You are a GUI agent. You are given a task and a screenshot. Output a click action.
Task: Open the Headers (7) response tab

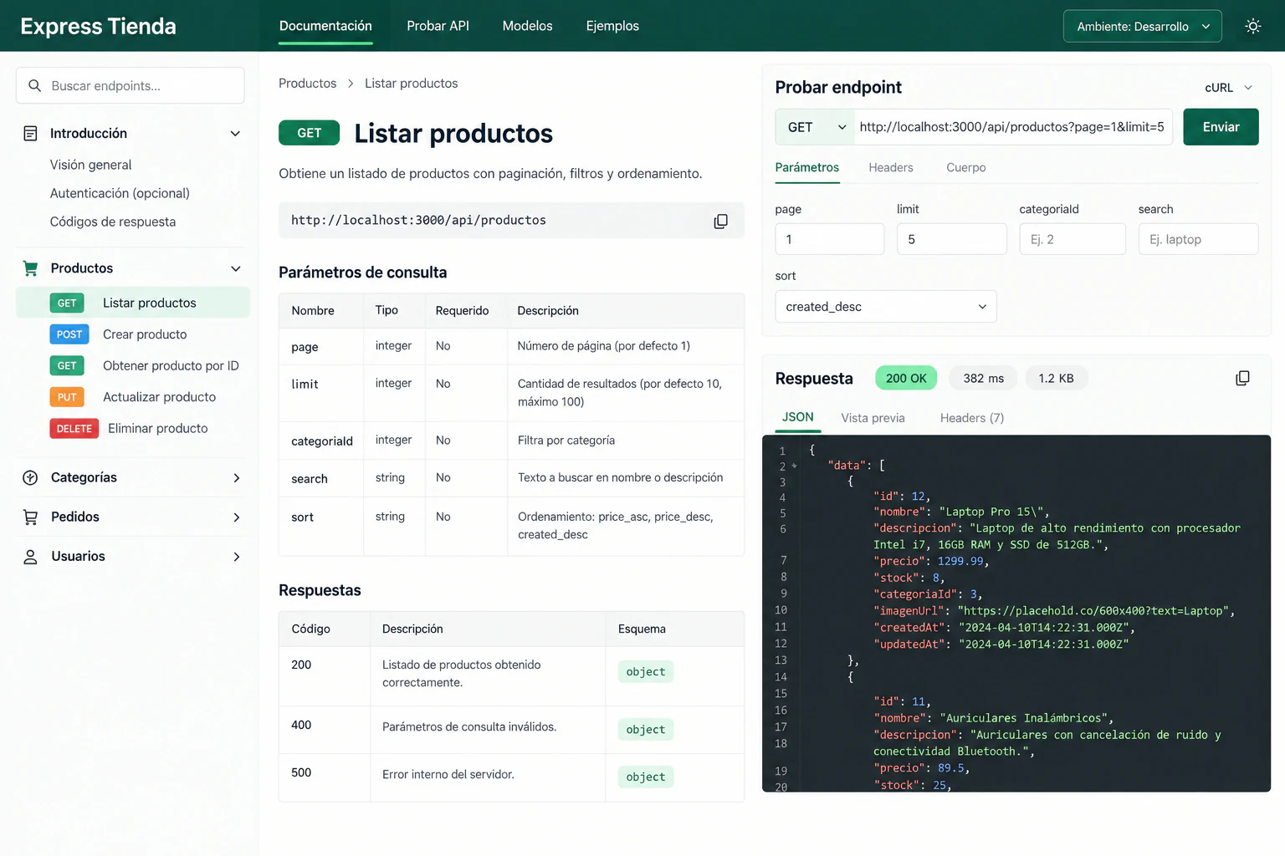click(x=971, y=418)
